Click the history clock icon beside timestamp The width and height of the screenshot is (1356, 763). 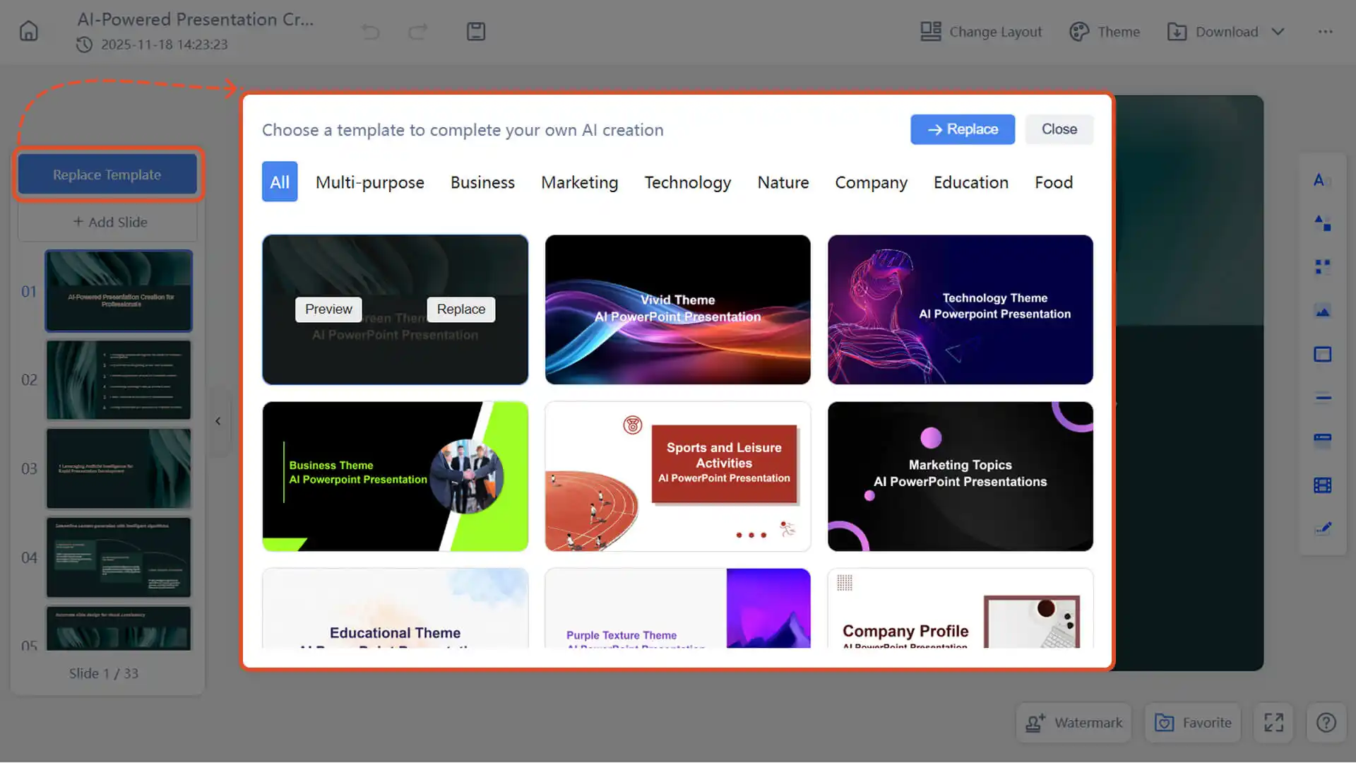[84, 45]
